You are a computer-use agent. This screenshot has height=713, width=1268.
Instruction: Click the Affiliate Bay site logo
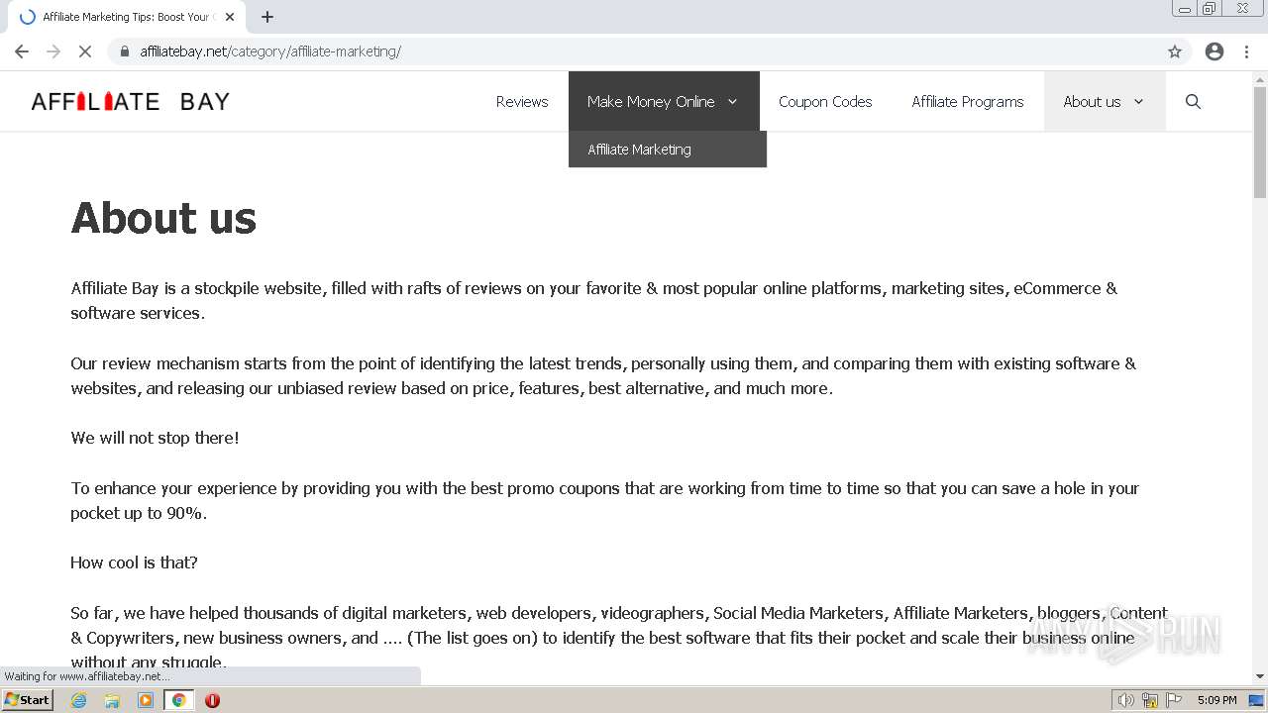(x=130, y=101)
